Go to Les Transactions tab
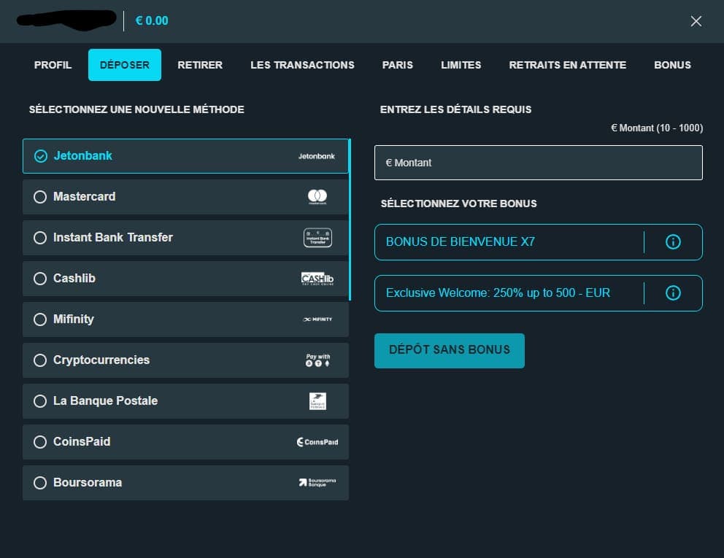The height and width of the screenshot is (558, 724). (x=302, y=65)
